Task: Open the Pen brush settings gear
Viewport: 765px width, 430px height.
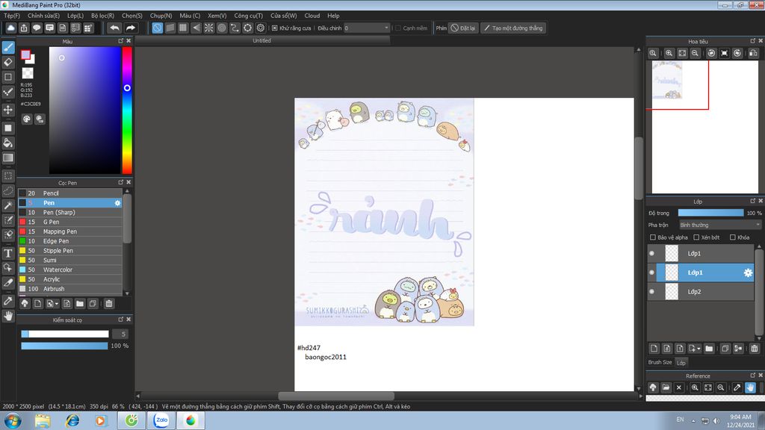Action: (117, 203)
